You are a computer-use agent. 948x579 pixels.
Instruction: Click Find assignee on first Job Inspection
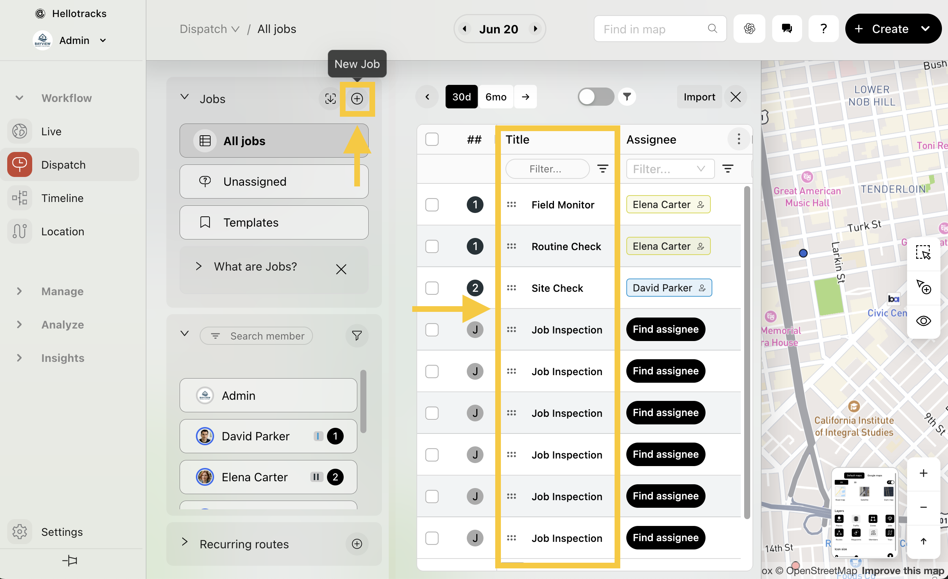666,329
